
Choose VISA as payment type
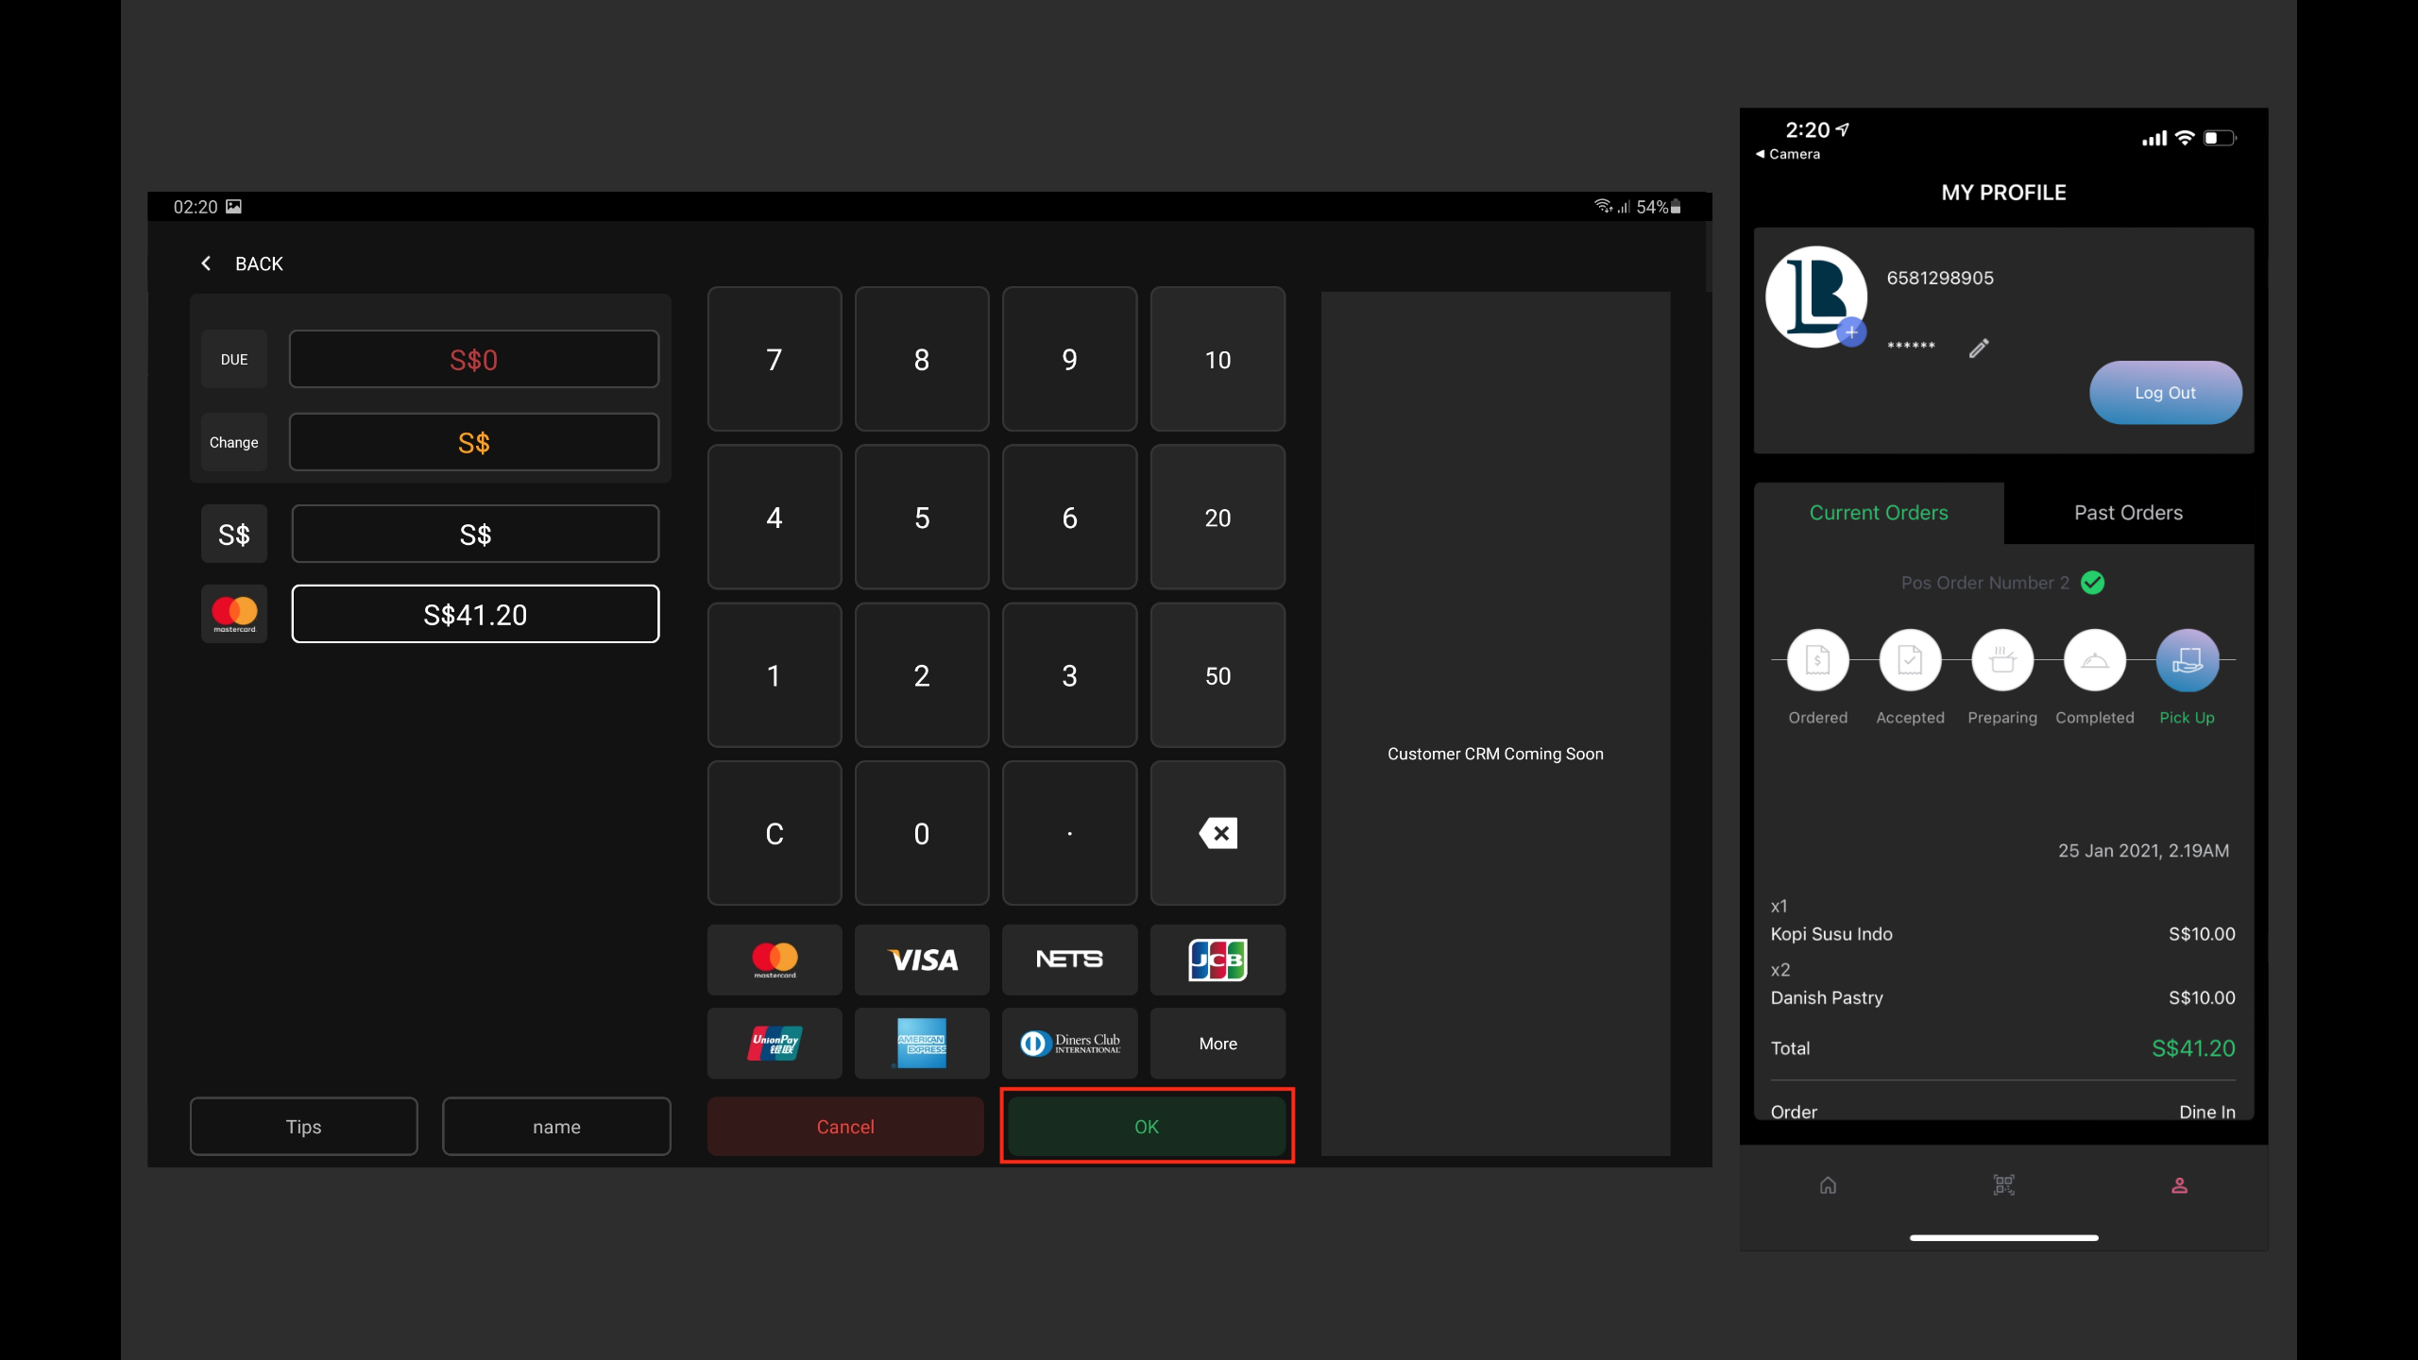pos(922,960)
